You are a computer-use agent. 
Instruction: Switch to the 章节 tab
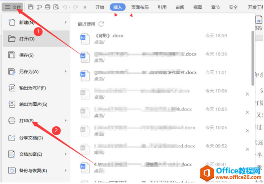(216, 7)
